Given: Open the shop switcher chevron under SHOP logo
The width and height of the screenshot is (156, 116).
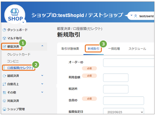Looking at the screenshot, I should pos(23,22).
